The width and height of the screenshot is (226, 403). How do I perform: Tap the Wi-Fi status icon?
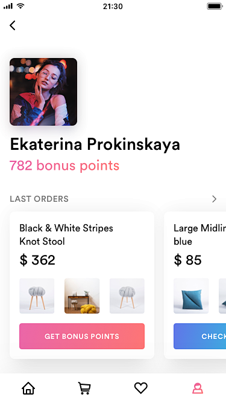[20, 5]
